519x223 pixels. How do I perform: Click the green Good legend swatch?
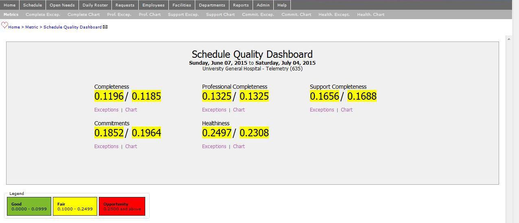click(x=29, y=206)
